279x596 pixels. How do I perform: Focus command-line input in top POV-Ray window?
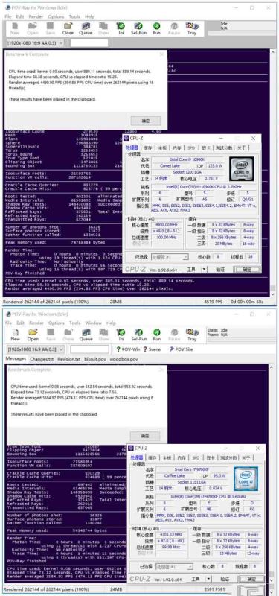coord(89,43)
